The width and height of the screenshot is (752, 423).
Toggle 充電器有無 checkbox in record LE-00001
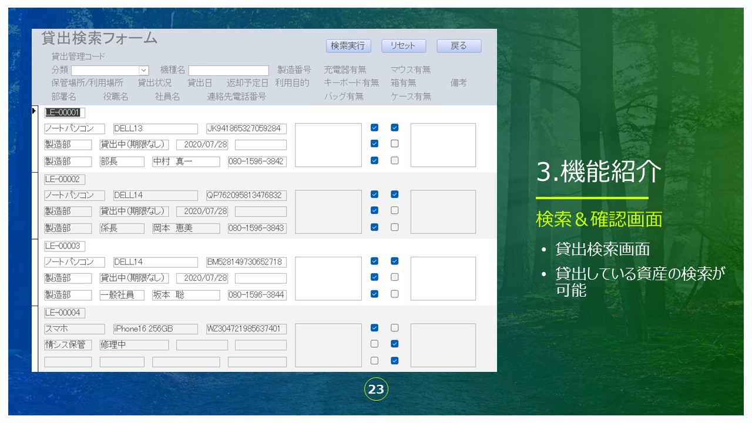(374, 127)
